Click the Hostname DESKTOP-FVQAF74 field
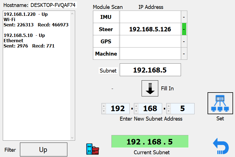235x157 pixels. [x=53, y=5]
